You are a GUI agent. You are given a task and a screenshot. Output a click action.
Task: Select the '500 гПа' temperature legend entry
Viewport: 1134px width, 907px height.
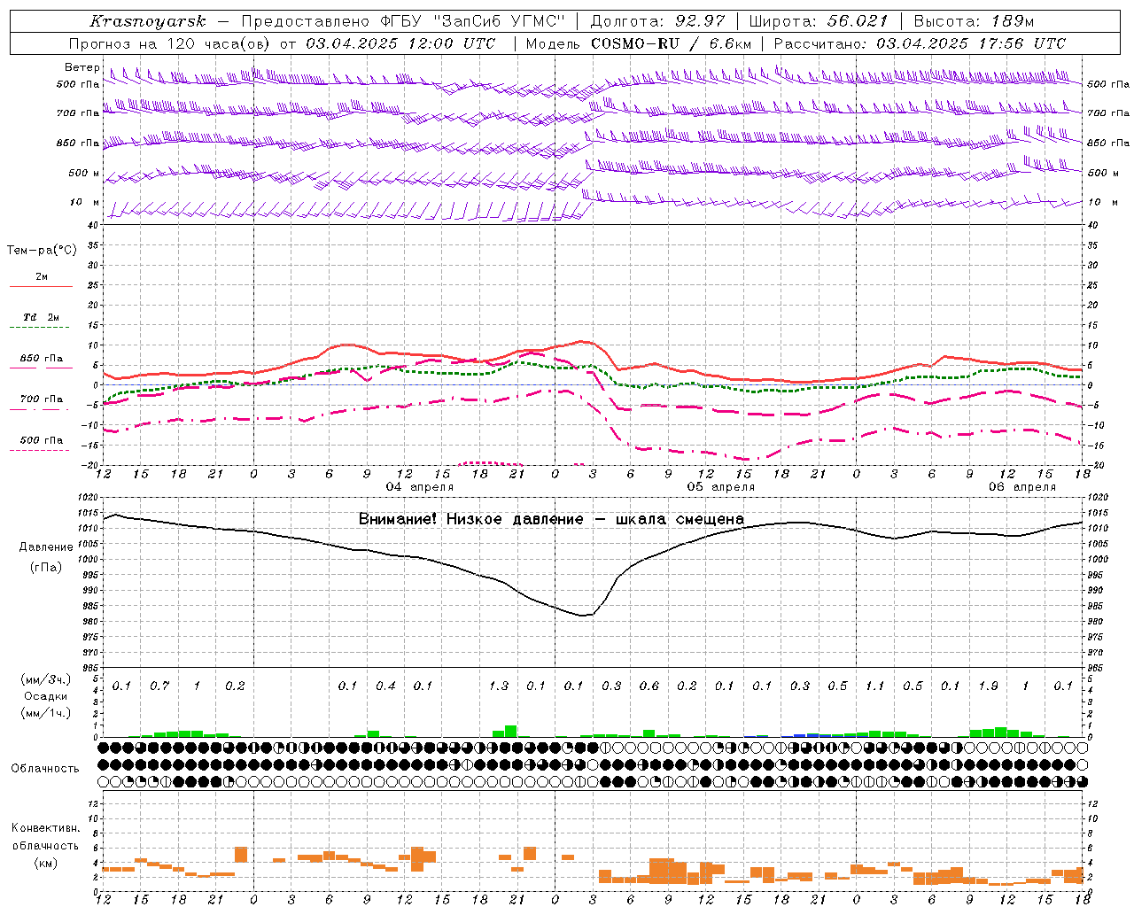click(x=41, y=439)
